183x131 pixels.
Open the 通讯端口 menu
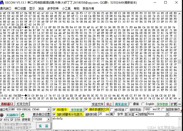[5, 9]
